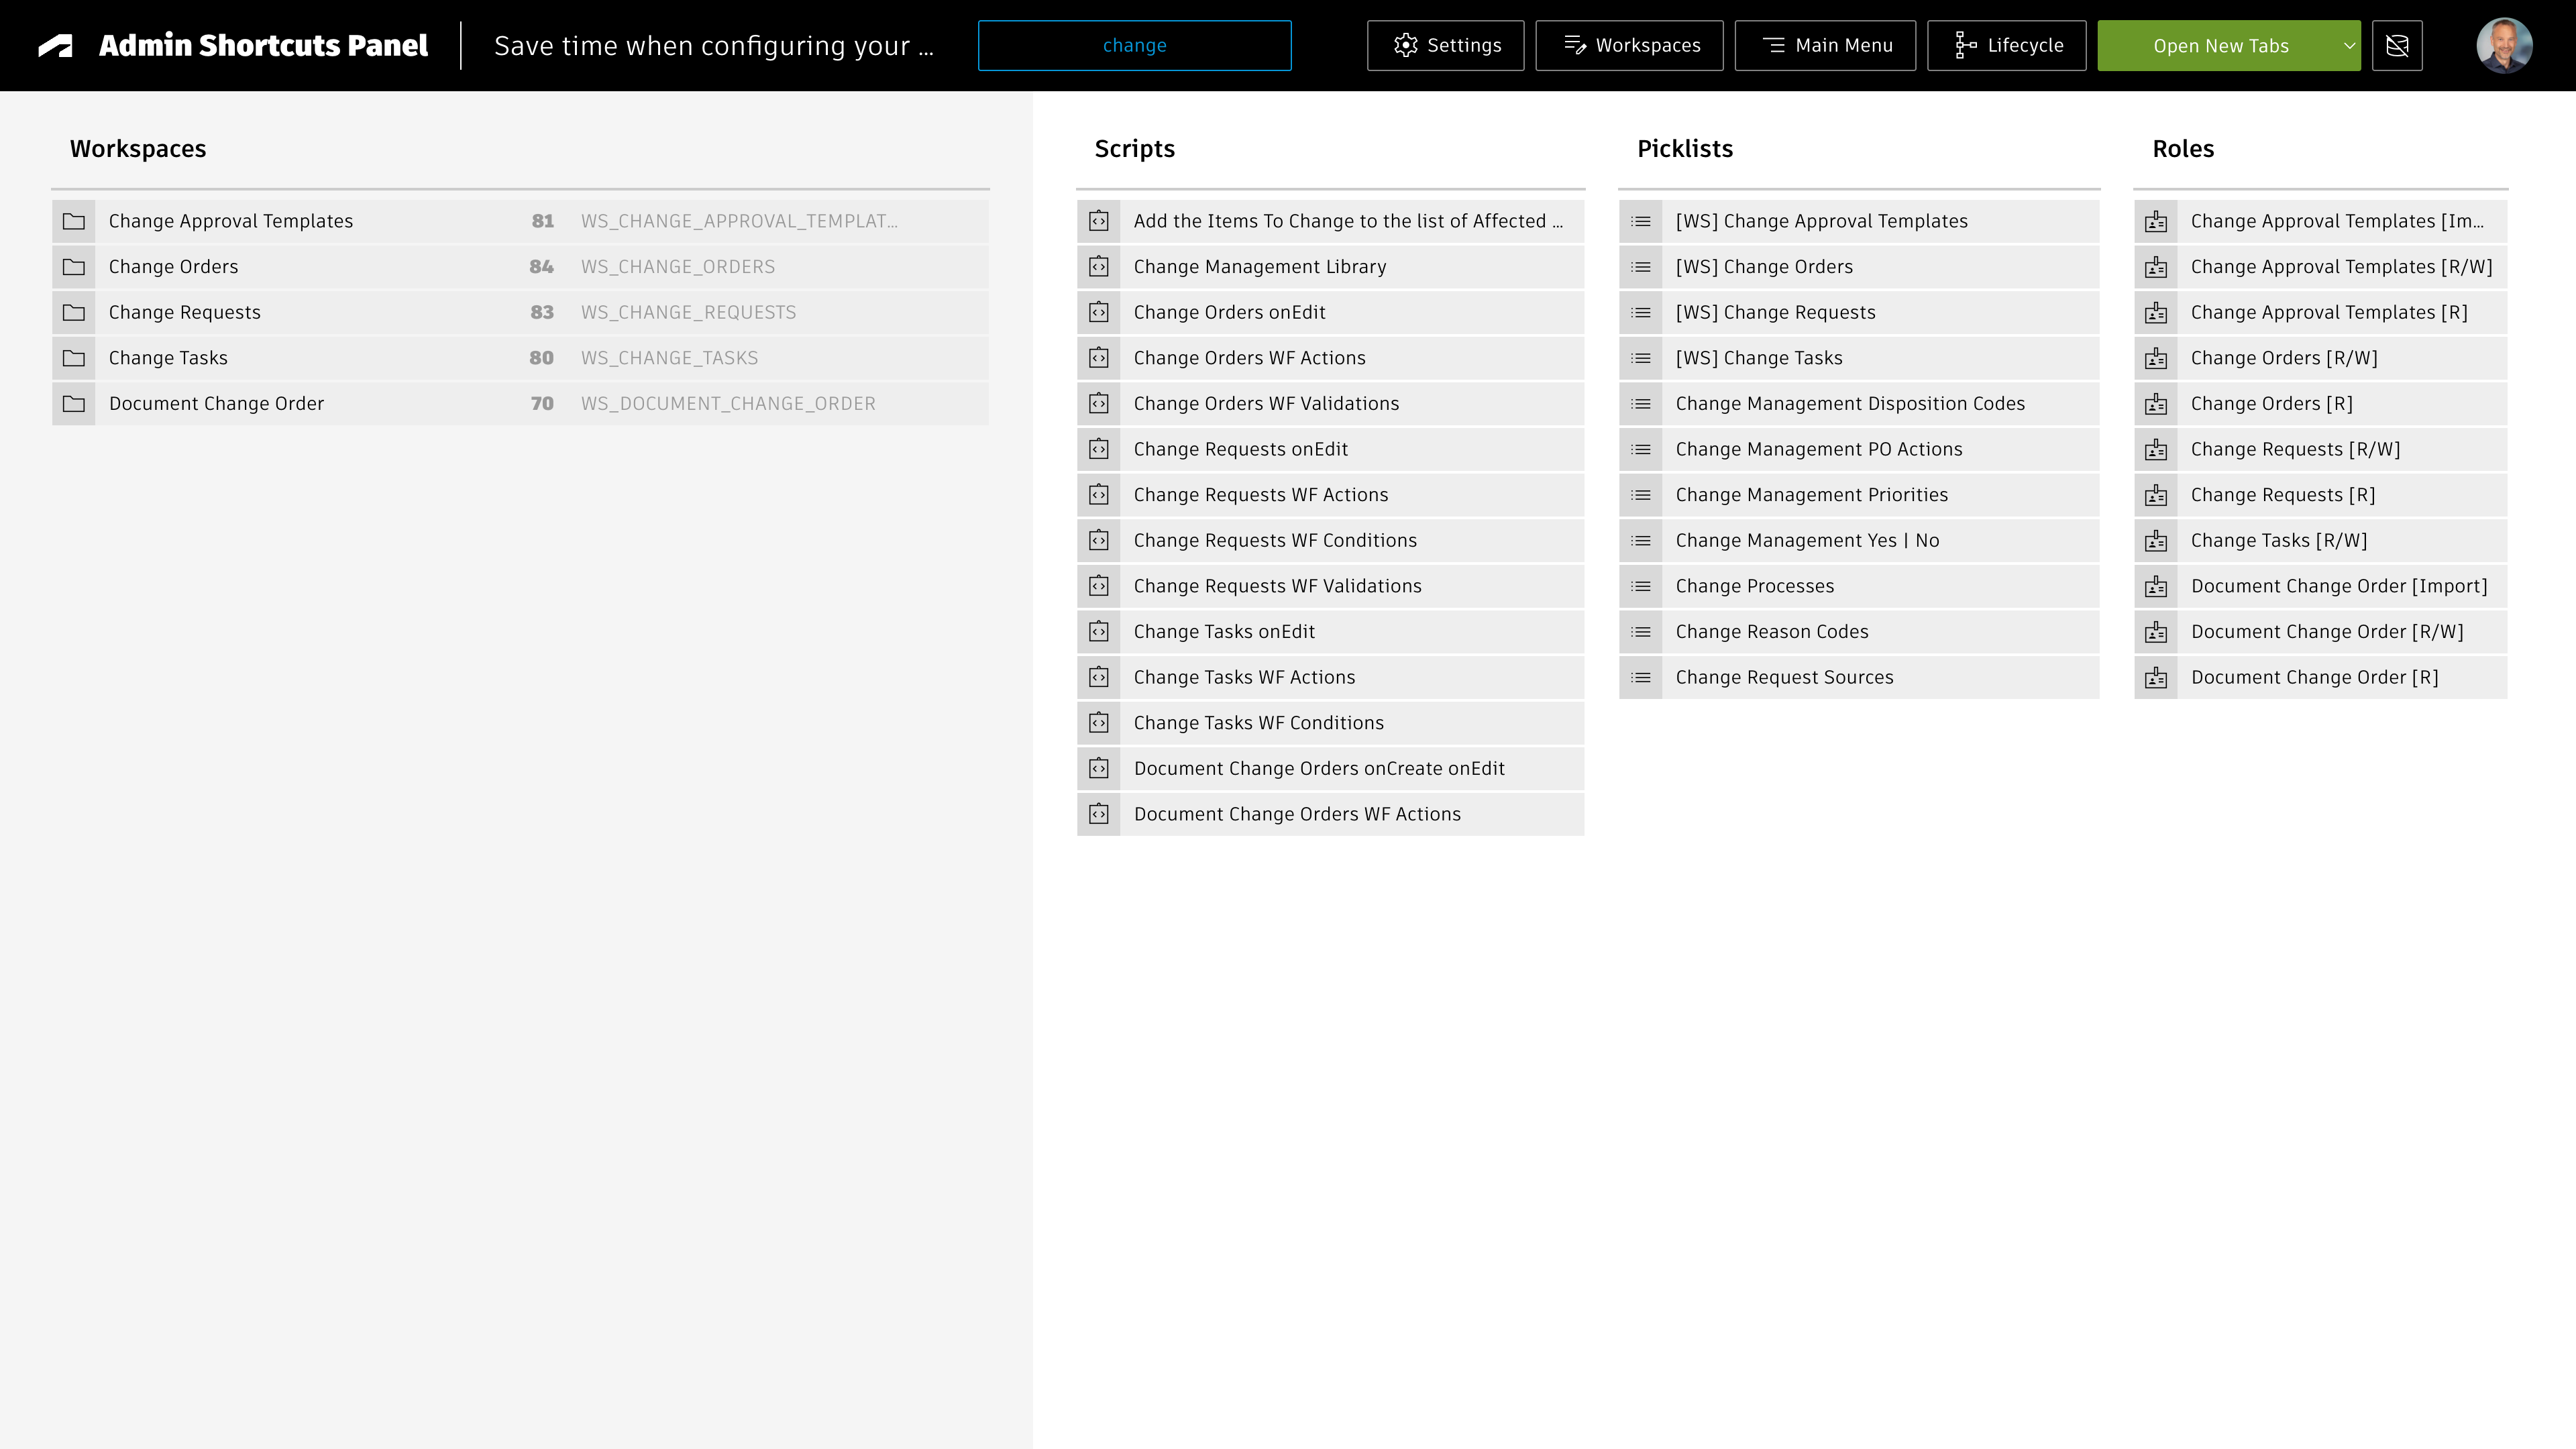Click the role badge icon beside Change Tasks [R/W]
This screenshot has height=1449, width=2576.
(2156, 541)
